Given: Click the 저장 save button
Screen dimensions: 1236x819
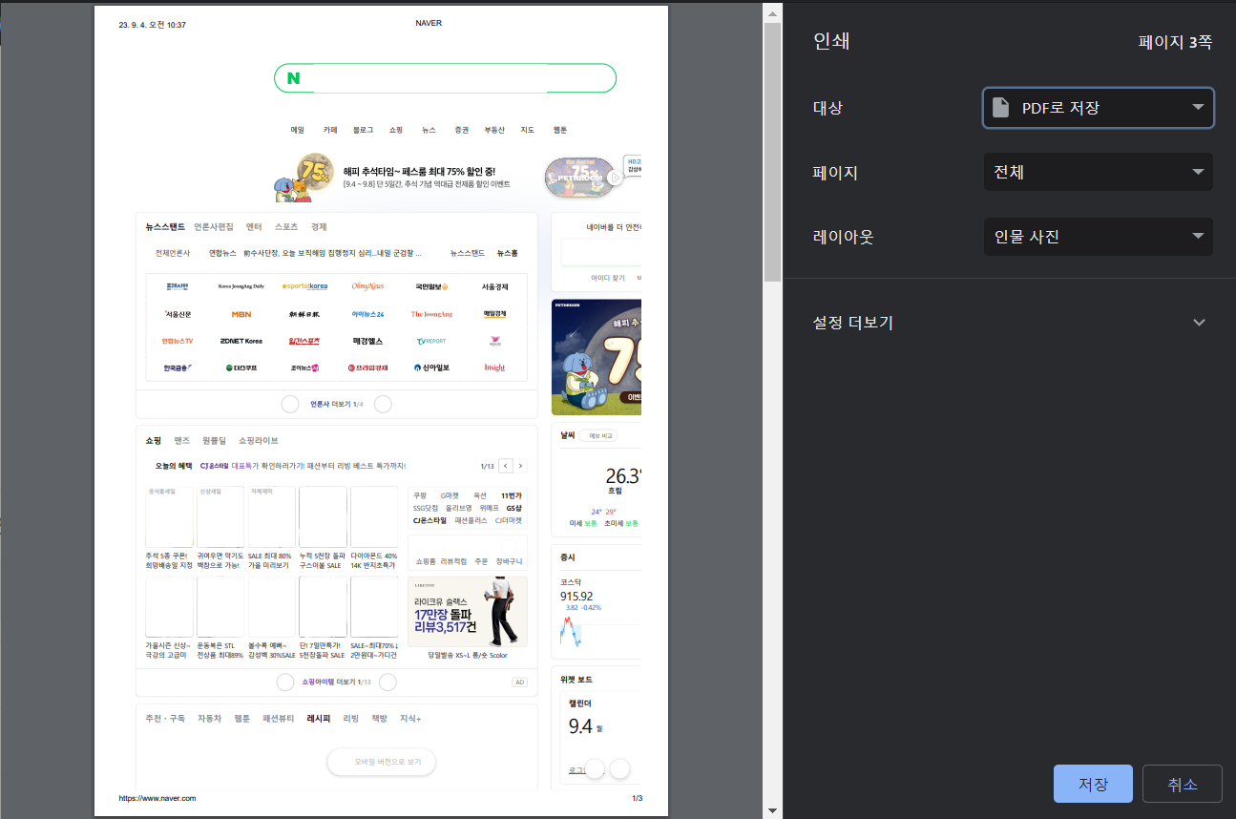Looking at the screenshot, I should pos(1093,784).
